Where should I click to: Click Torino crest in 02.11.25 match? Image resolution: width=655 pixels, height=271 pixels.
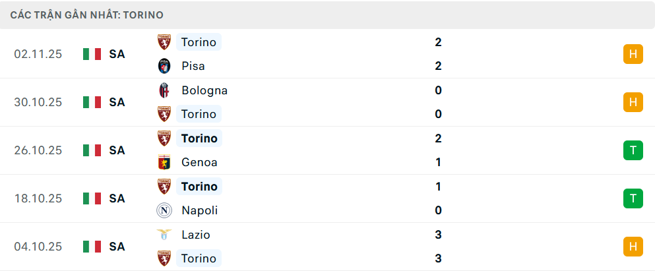[x=164, y=42]
